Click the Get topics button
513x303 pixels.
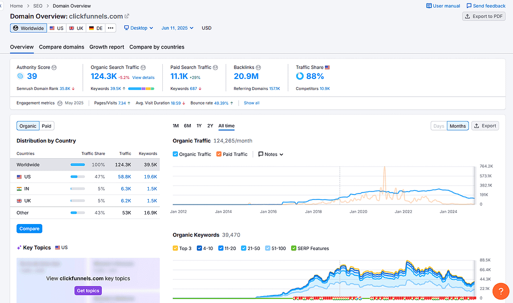[88, 290]
